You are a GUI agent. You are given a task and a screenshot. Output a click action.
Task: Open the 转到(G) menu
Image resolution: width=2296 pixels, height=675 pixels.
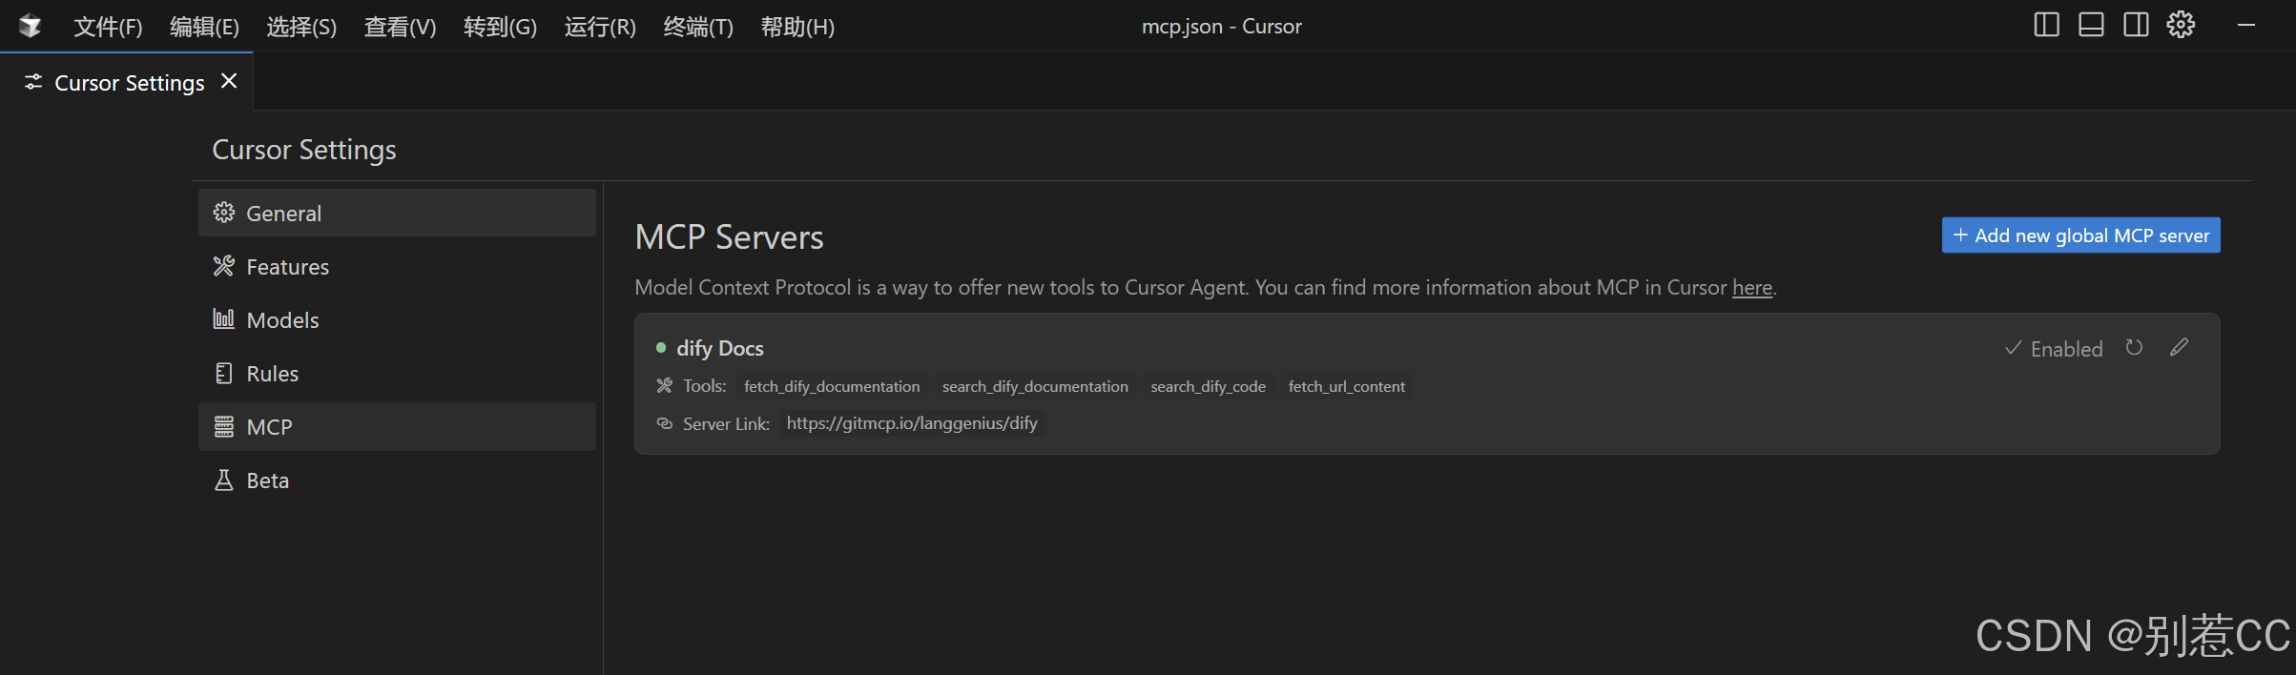click(x=500, y=27)
